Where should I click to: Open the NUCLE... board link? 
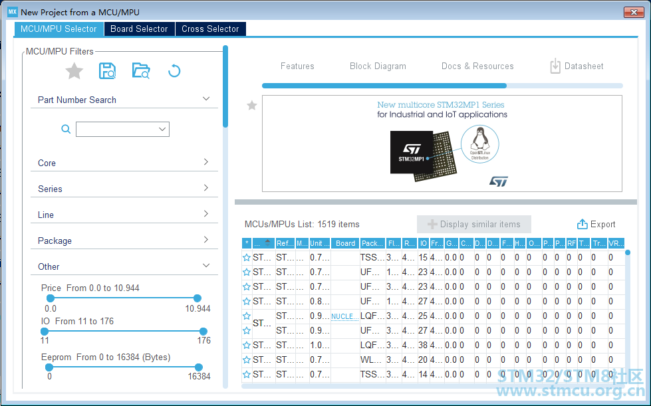344,316
